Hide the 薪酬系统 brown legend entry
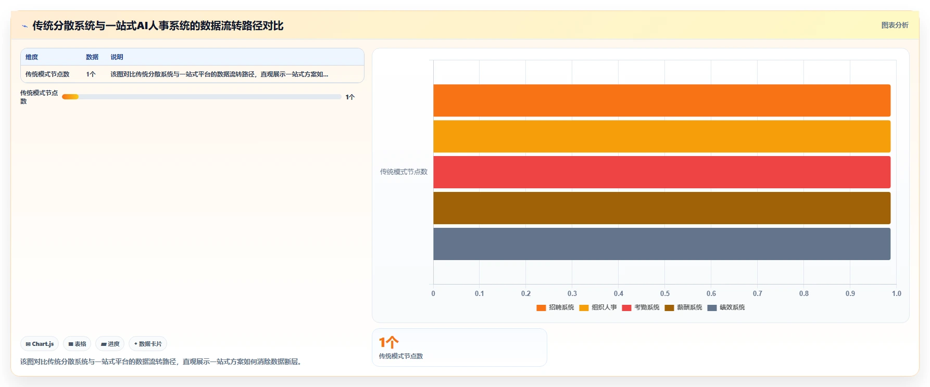The width and height of the screenshot is (930, 387). [683, 307]
